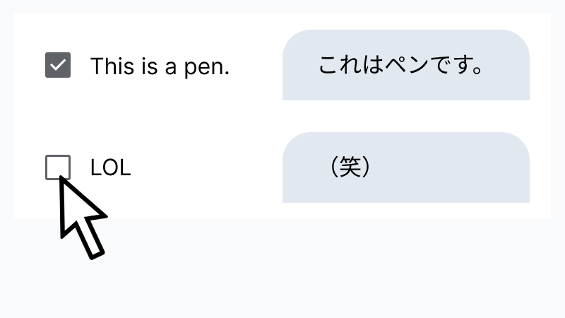565x318 pixels.
Task: Uncheck the 'This is a pen.' checkbox
Action: click(x=58, y=66)
